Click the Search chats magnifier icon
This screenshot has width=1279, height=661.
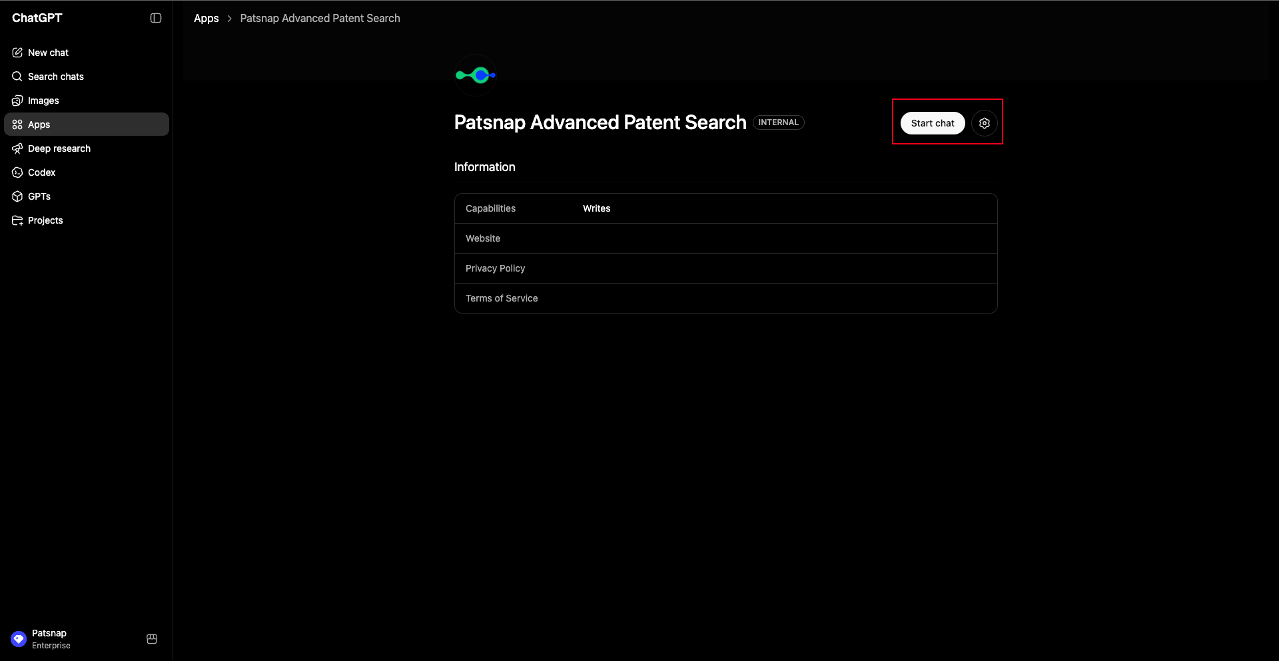coord(17,77)
